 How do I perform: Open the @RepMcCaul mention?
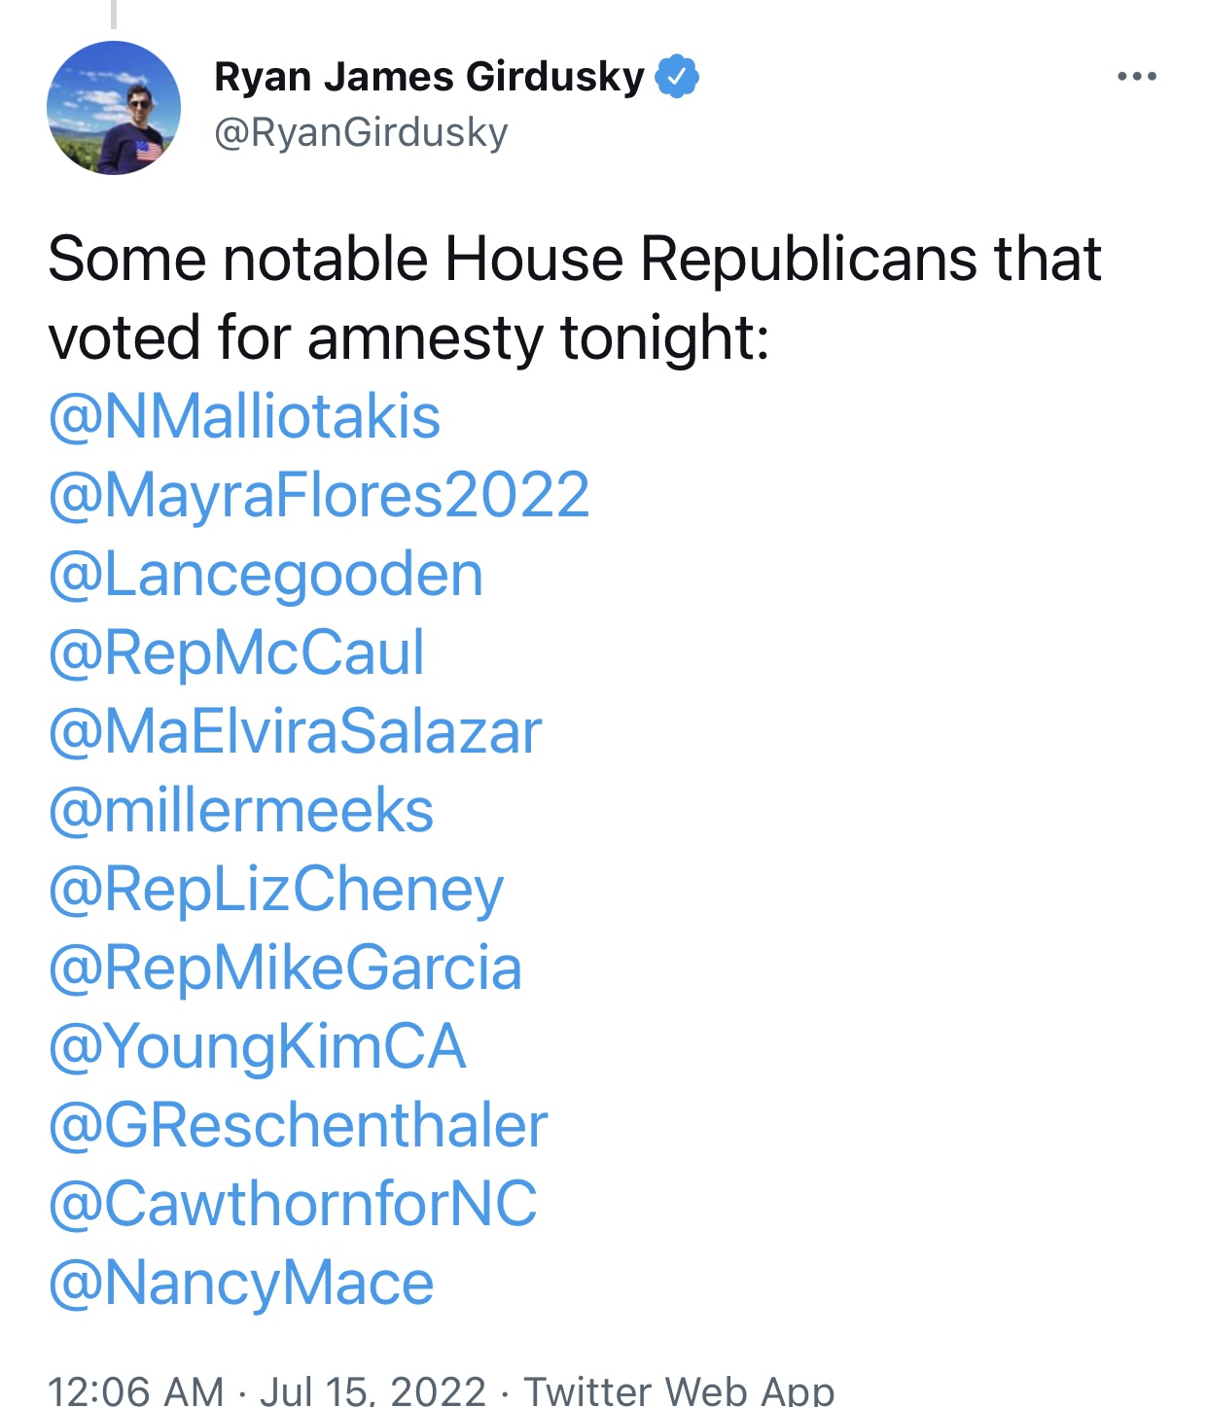[x=236, y=652]
